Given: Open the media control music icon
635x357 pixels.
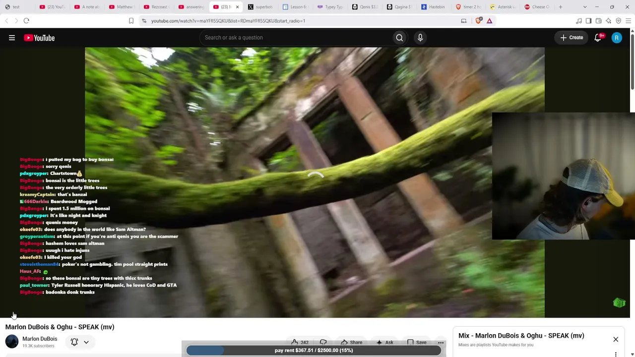Looking at the screenshot, I should (578, 21).
